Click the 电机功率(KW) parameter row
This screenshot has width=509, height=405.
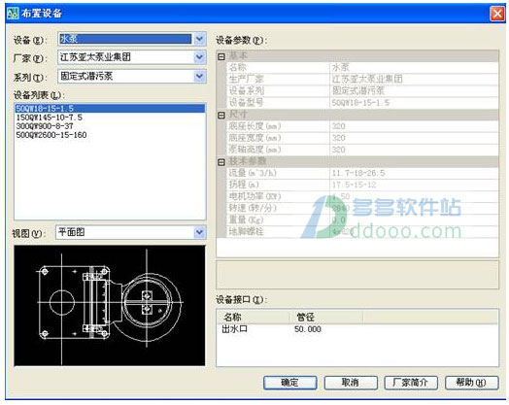(x=362, y=196)
